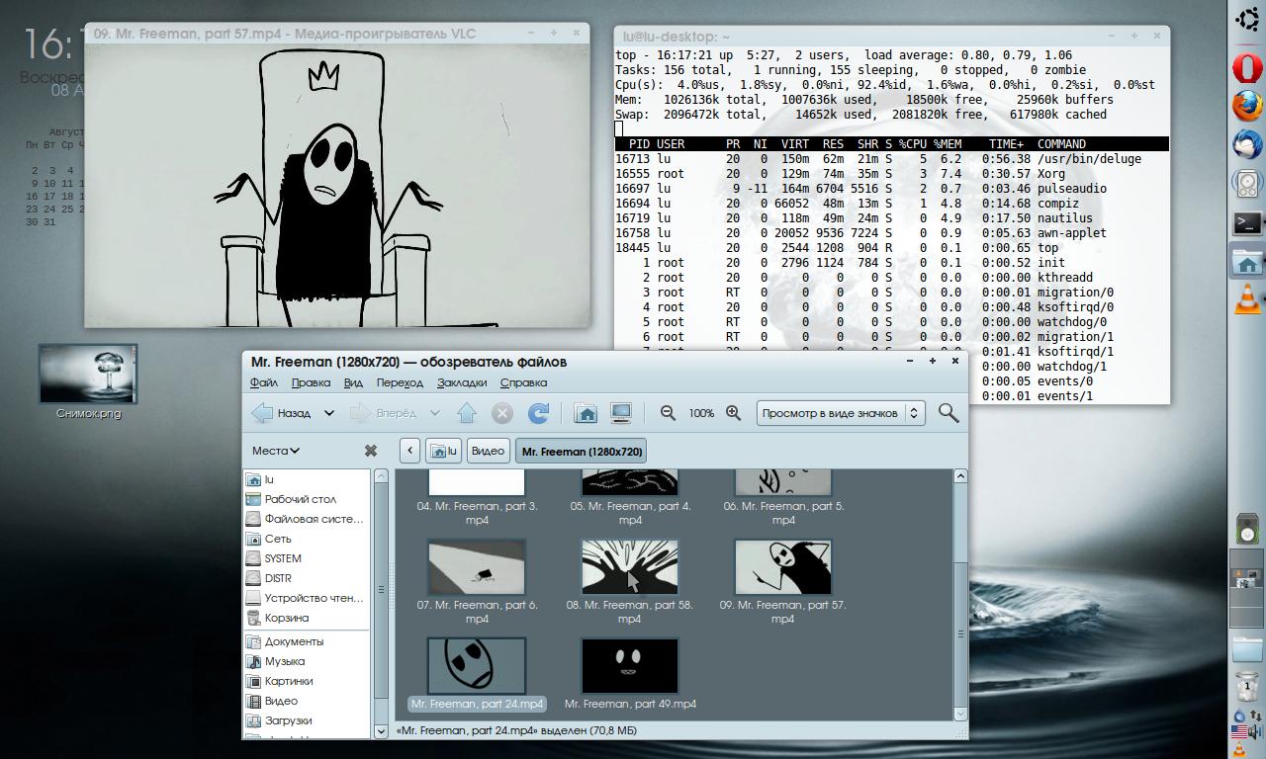Click the lu path button
Screen dimensions: 1266x759
(443, 451)
